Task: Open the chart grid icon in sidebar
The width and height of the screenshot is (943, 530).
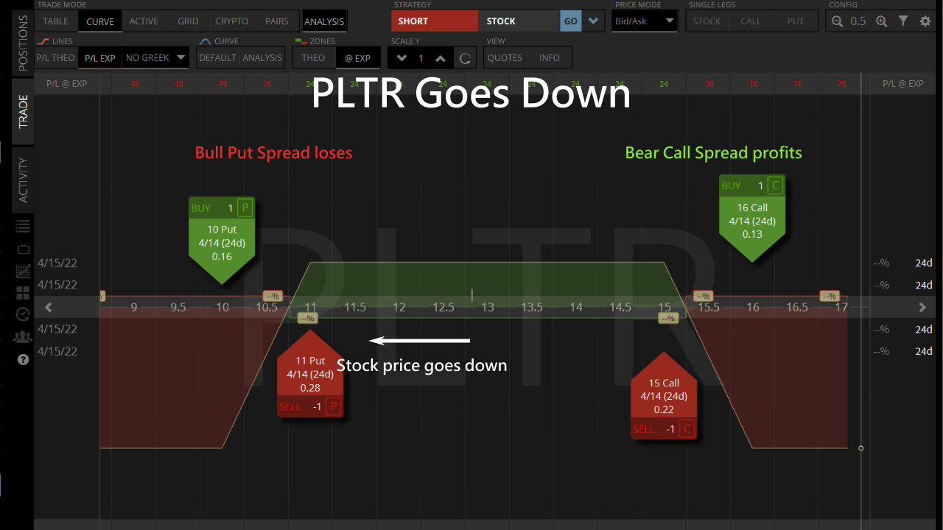Action: [x=23, y=271]
